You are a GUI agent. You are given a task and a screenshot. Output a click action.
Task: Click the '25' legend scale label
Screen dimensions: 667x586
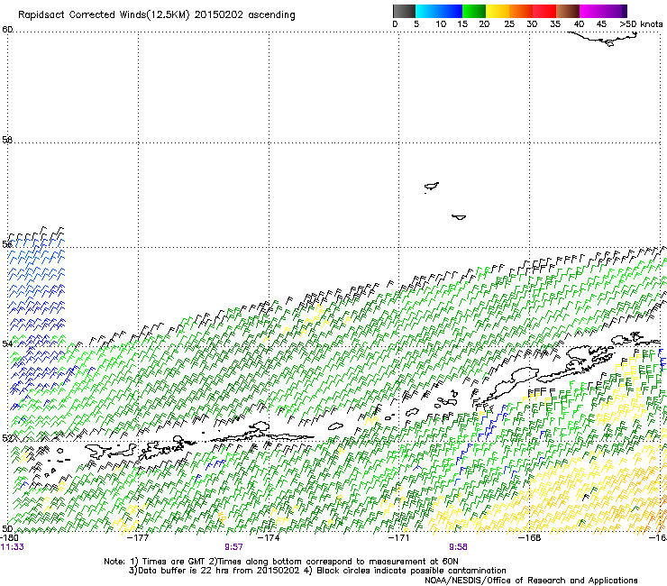(x=509, y=24)
